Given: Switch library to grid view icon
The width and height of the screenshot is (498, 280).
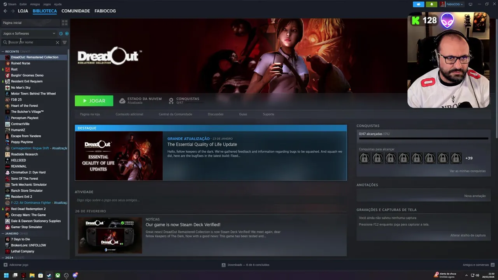Looking at the screenshot, I should (x=65, y=23).
